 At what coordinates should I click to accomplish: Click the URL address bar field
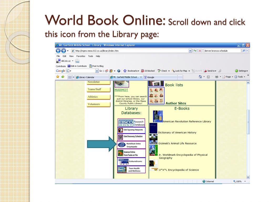click(x=130, y=51)
